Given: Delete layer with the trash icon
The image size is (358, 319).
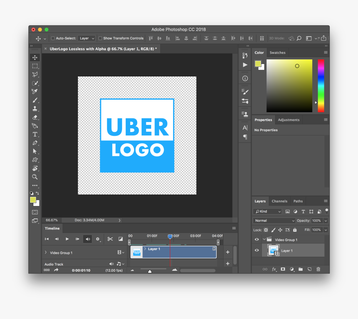Looking at the screenshot, I should pyautogui.click(x=318, y=269).
